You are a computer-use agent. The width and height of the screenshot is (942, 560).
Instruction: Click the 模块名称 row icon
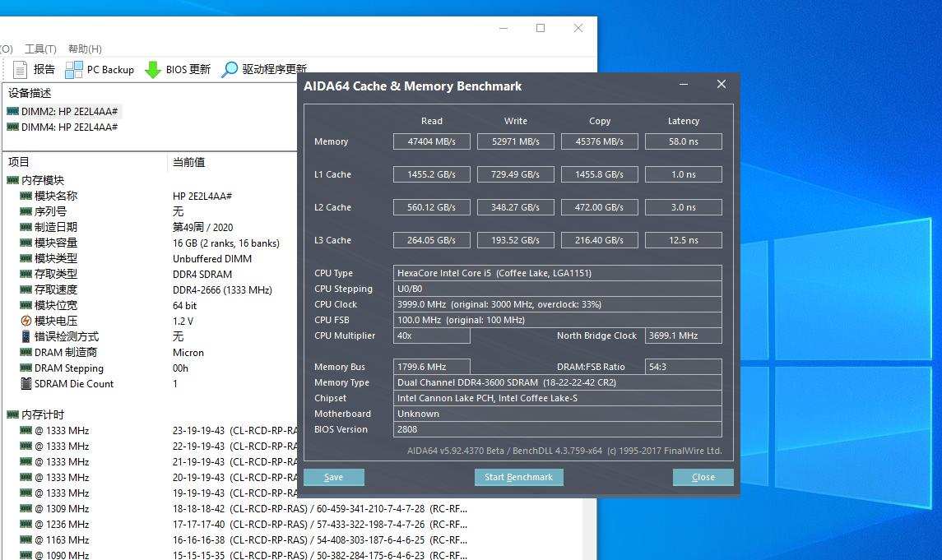(x=26, y=196)
